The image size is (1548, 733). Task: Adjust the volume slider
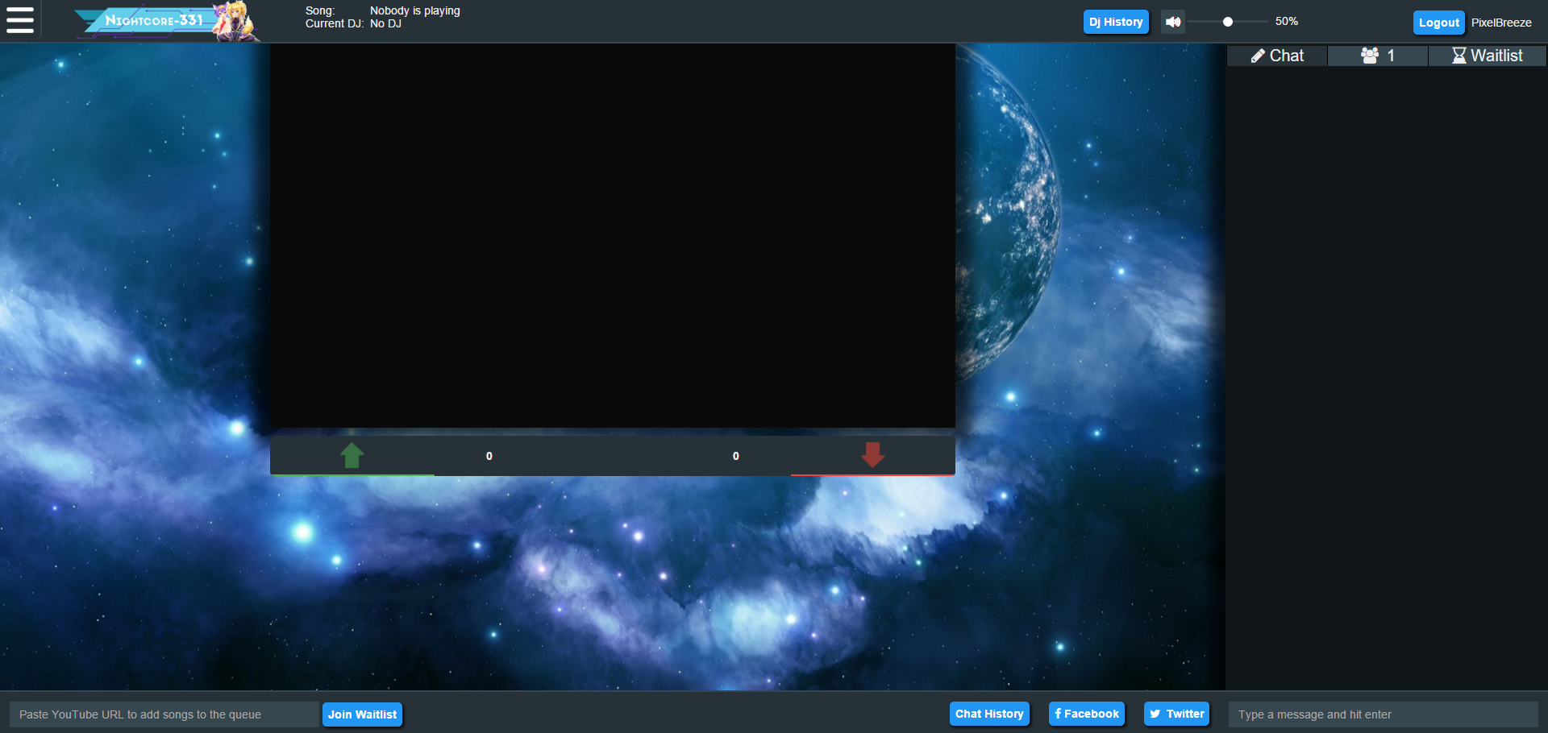point(1227,22)
